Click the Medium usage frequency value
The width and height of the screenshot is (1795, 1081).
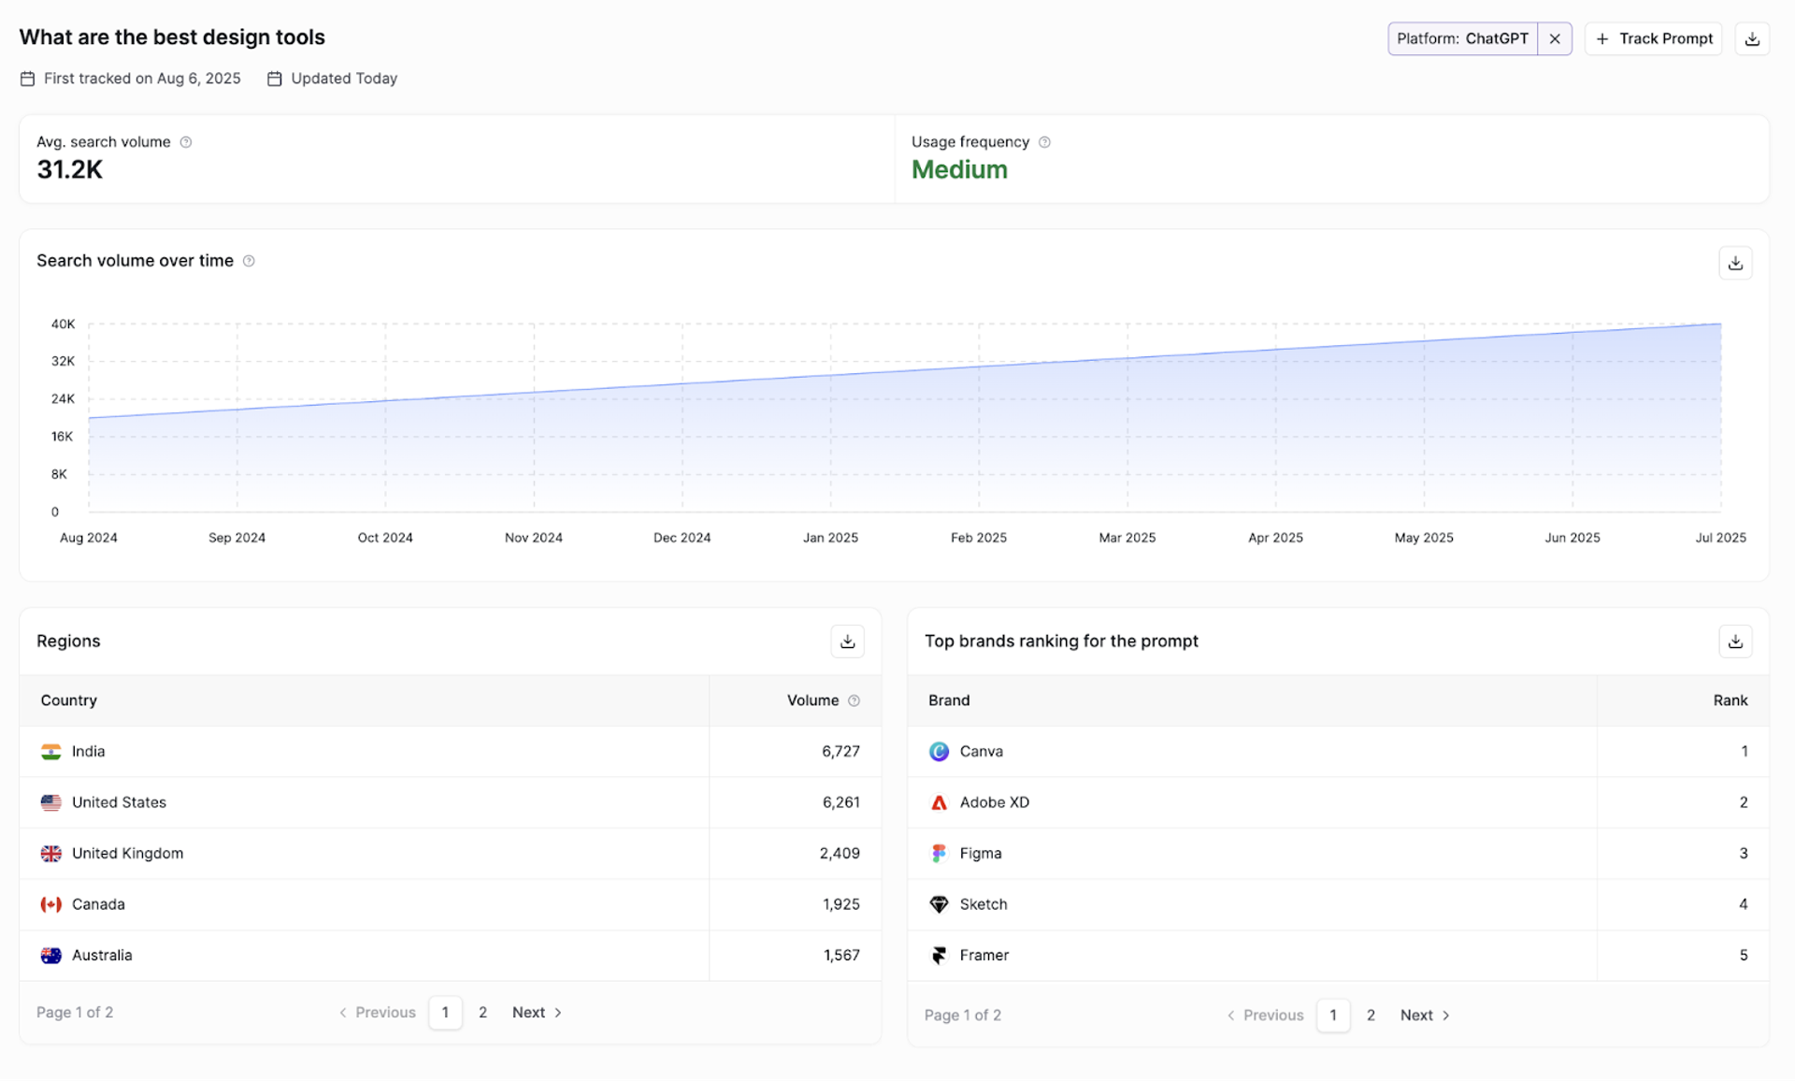coord(959,170)
